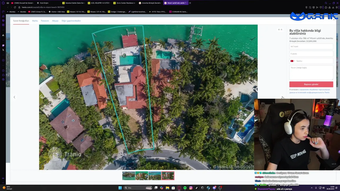The image size is (340, 191).
Task: Open the Altyapı tab
Action: coord(55,21)
